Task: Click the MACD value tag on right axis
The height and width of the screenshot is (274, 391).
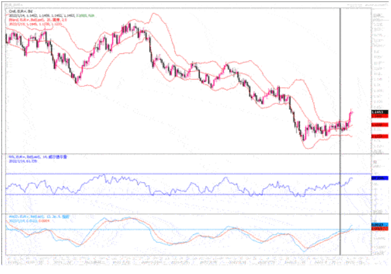Action: (x=379, y=225)
